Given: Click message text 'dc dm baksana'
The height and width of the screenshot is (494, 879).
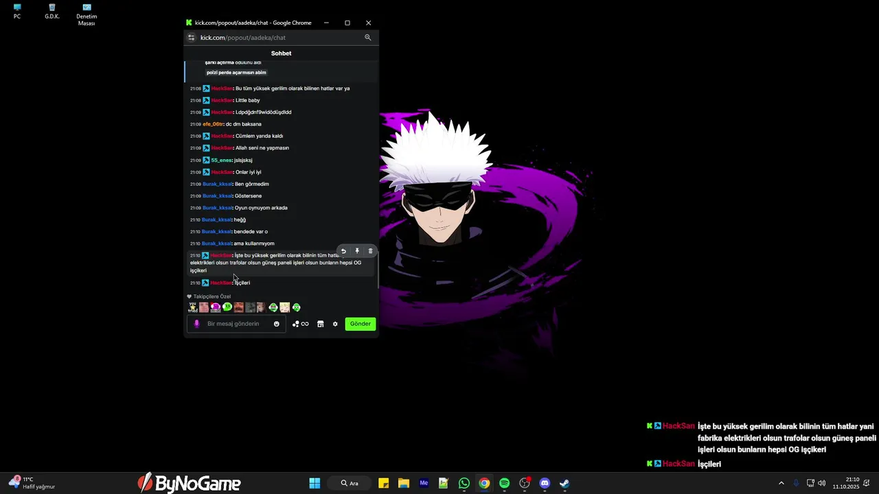Looking at the screenshot, I should tap(244, 124).
